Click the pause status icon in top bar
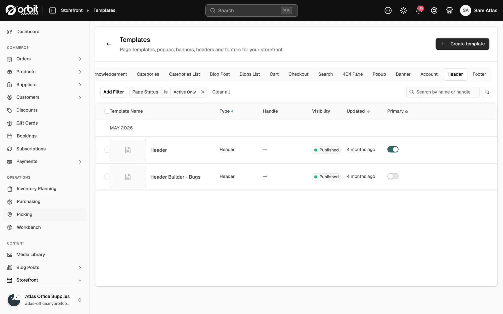Viewport: 503px width, 314px height. click(388, 10)
